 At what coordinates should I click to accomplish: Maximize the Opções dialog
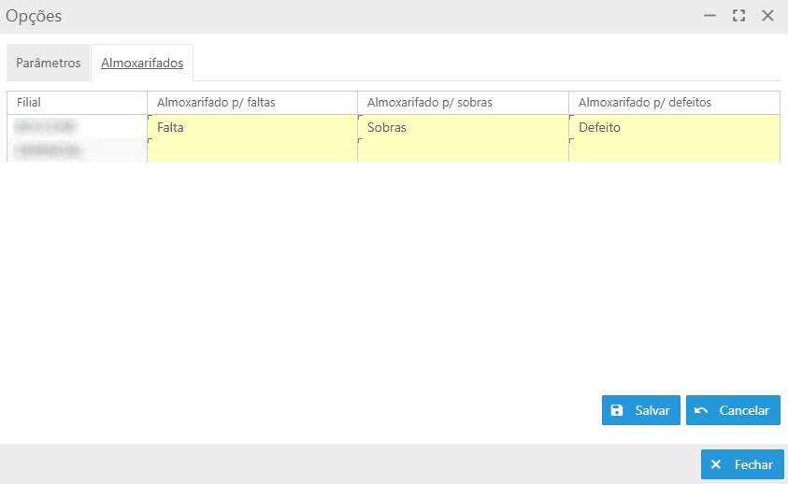pyautogui.click(x=738, y=16)
